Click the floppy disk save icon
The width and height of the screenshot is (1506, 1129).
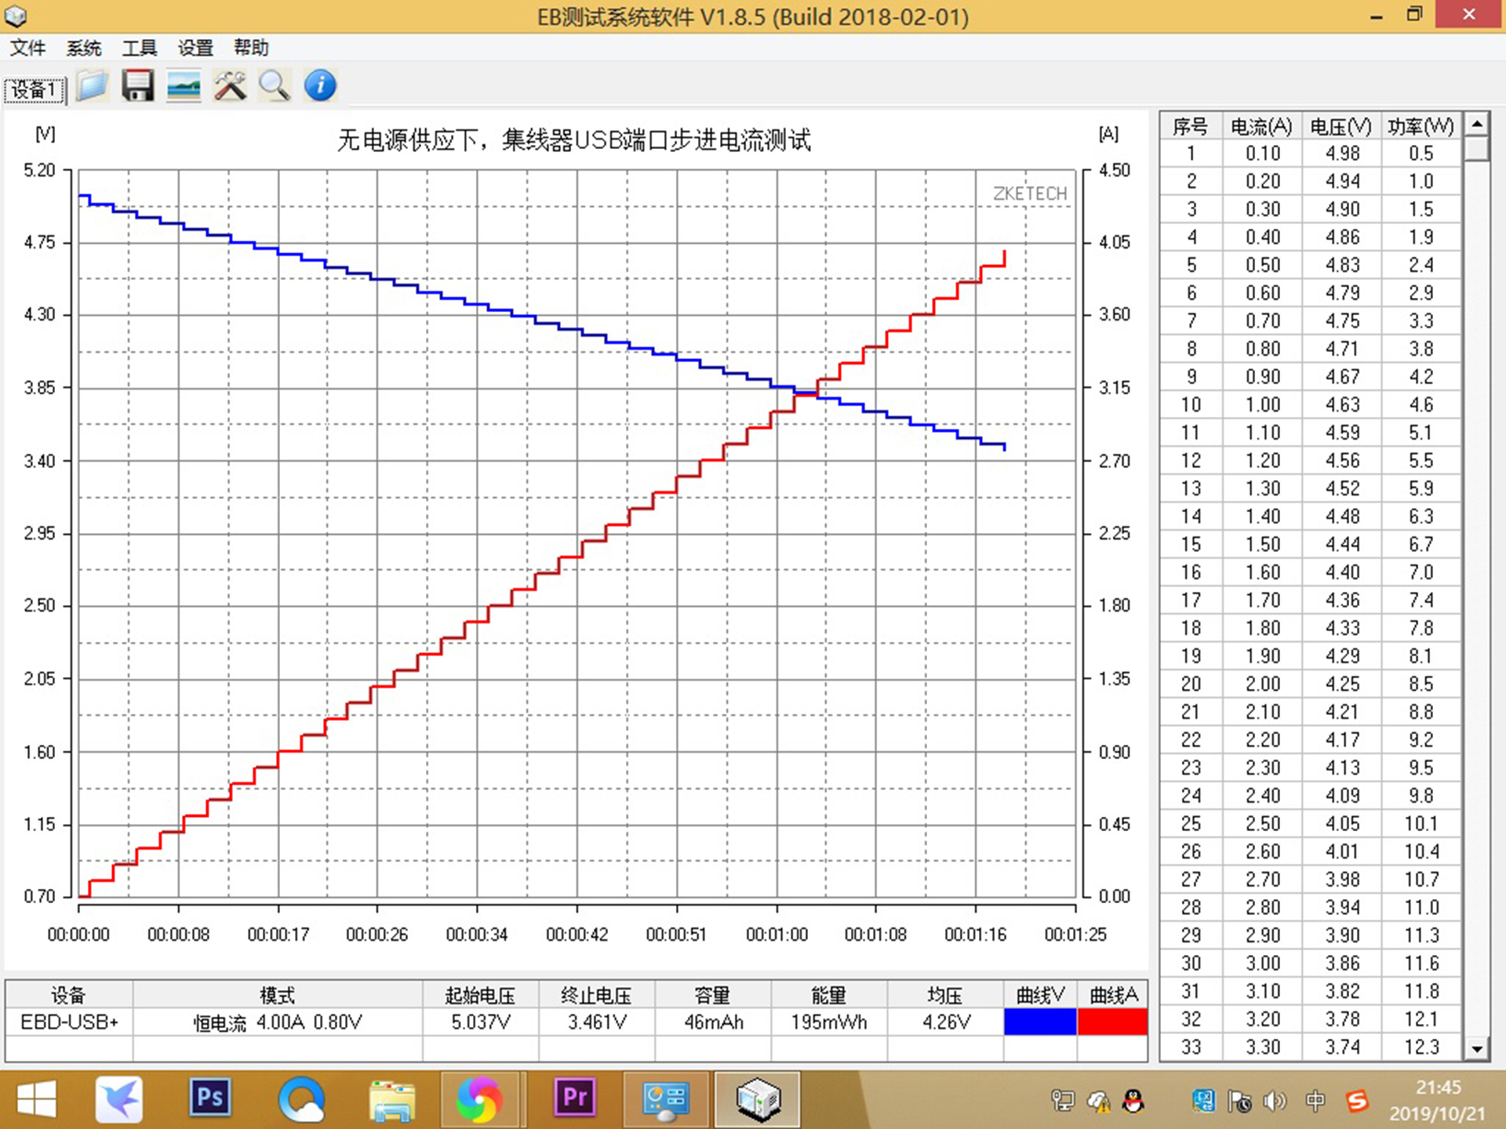138,85
